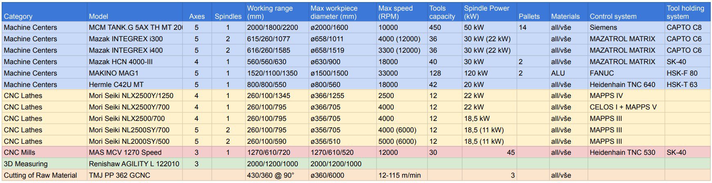The height and width of the screenshot is (183, 712).
Task: Click the 430/360 @ 90° cell
Action: pyautogui.click(x=277, y=175)
